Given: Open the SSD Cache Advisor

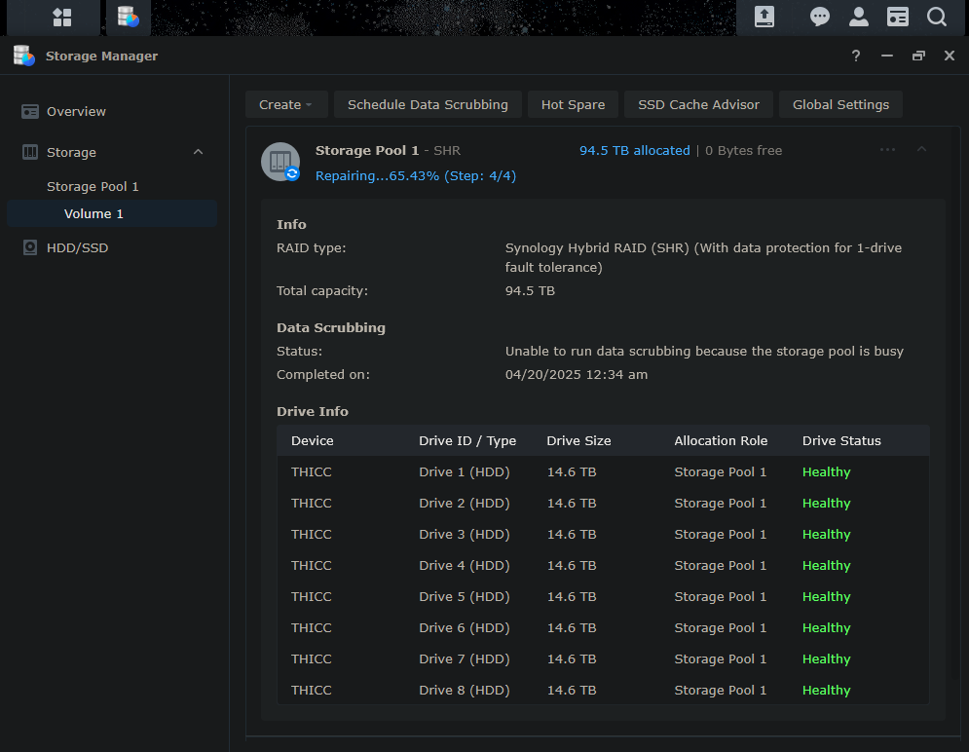Looking at the screenshot, I should 698,104.
